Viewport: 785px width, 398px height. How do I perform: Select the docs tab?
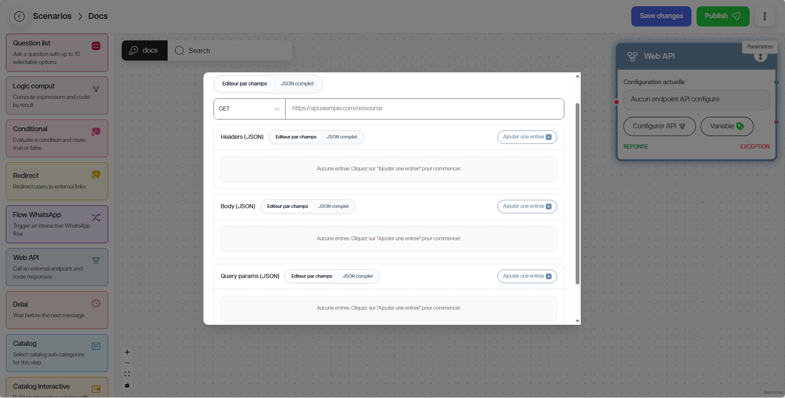pos(144,50)
